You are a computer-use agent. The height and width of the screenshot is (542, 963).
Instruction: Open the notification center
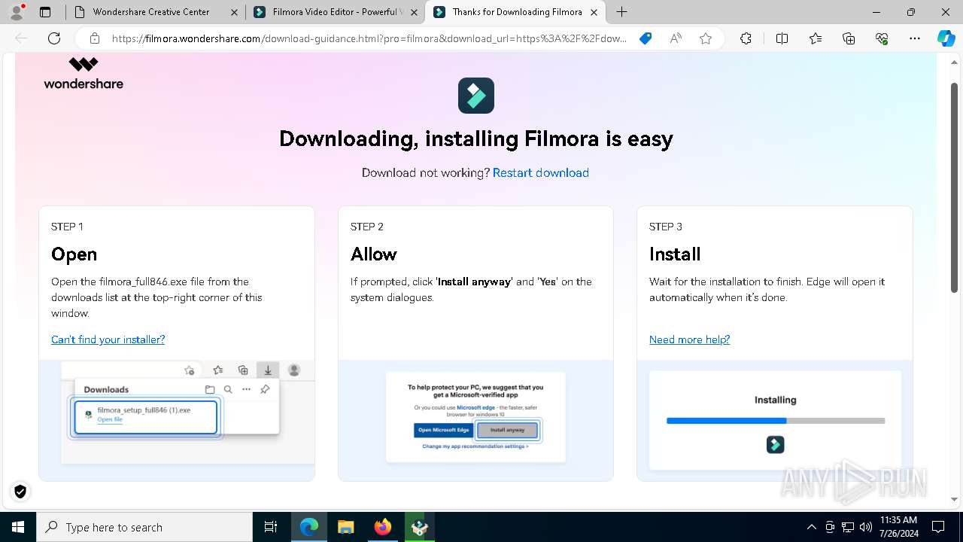click(938, 527)
